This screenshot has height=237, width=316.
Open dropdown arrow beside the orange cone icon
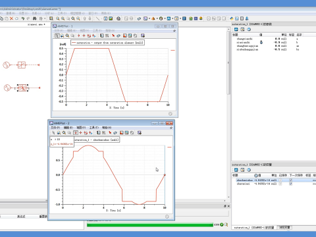click(x=157, y=18)
